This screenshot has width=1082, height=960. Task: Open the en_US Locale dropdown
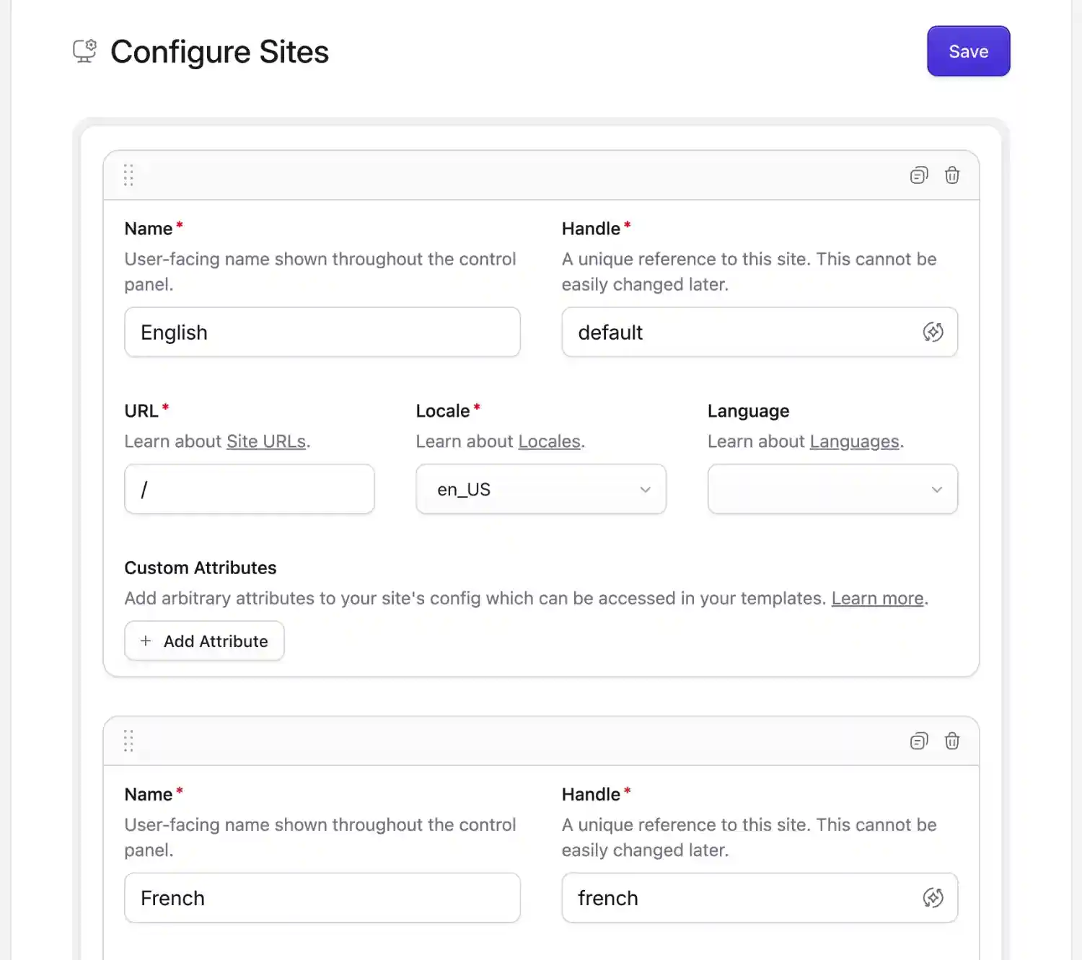(x=540, y=489)
